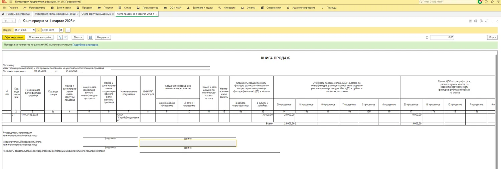The height and width of the screenshot is (169, 501).
Task: Close the Книга продаж form with X
Action: 497,21
